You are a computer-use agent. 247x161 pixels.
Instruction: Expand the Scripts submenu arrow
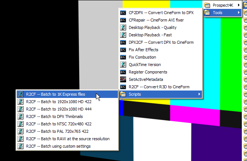click(x=199, y=94)
